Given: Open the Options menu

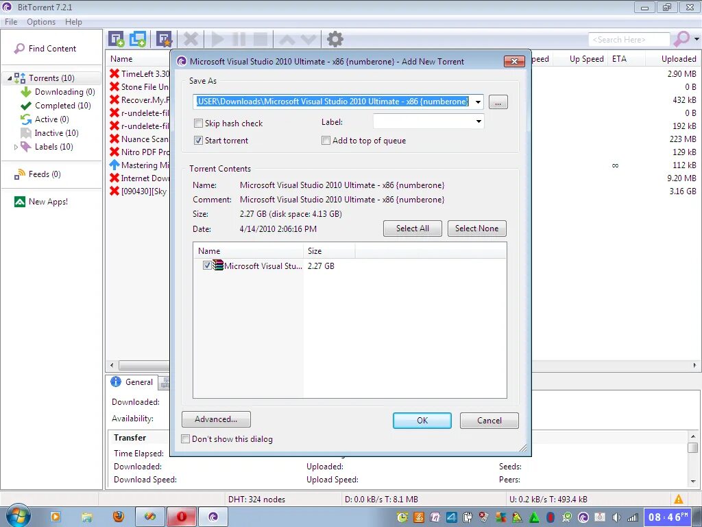Looking at the screenshot, I should click(41, 22).
